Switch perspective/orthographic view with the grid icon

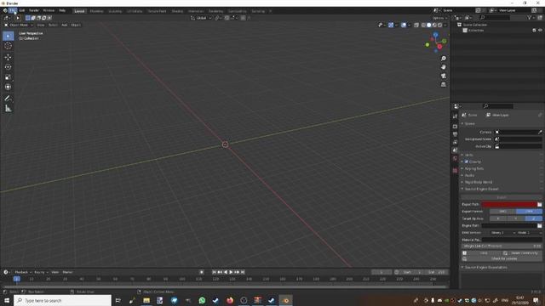pos(443,84)
